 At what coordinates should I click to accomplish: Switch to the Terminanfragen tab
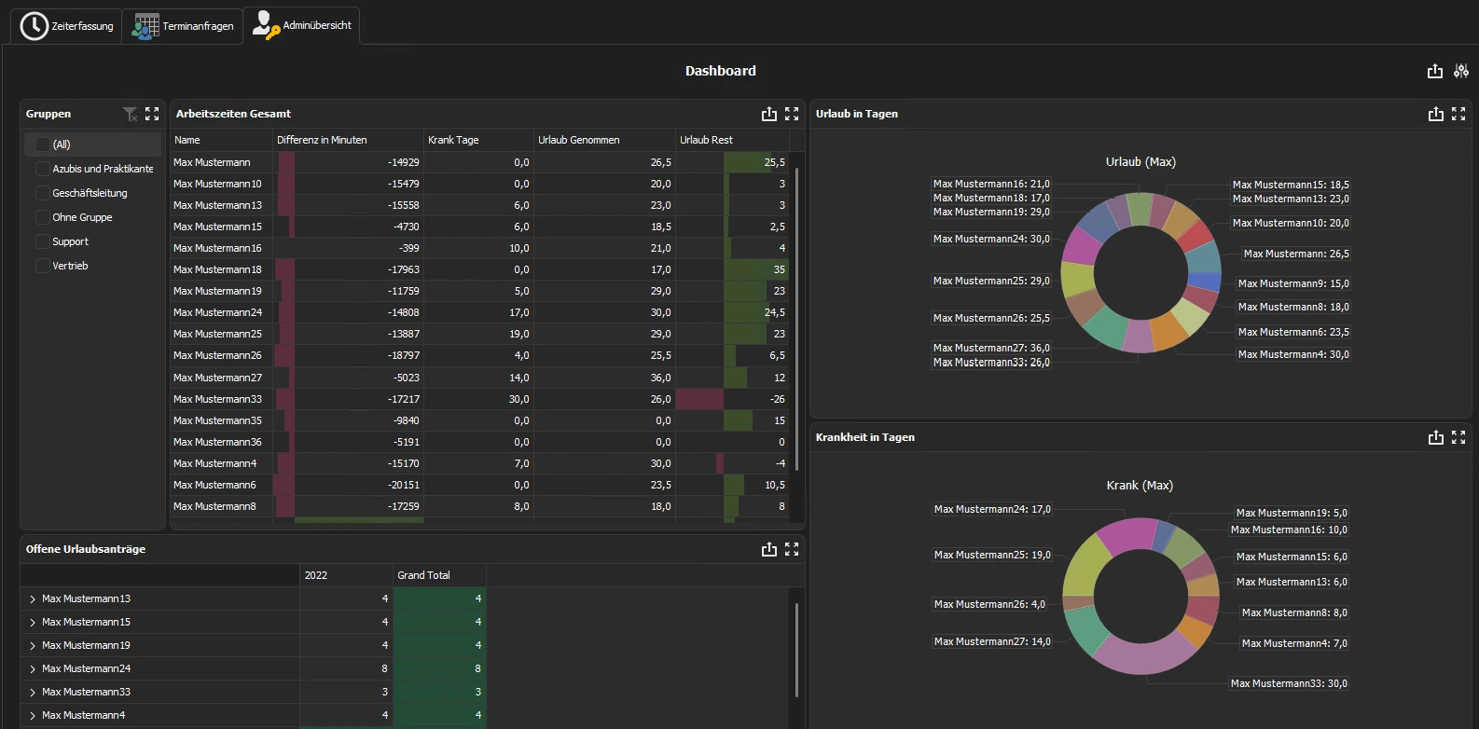coord(183,26)
